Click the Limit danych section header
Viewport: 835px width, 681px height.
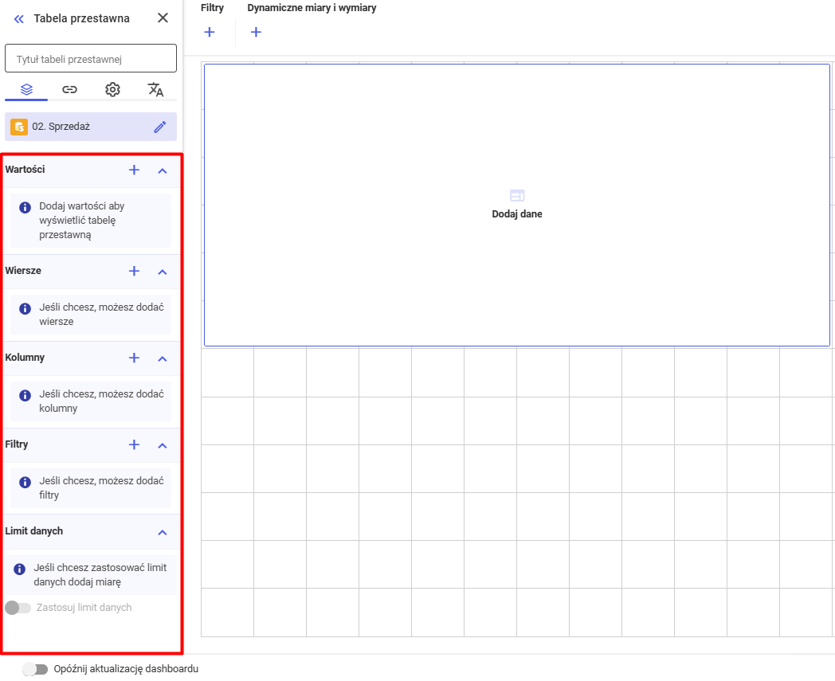click(x=34, y=530)
